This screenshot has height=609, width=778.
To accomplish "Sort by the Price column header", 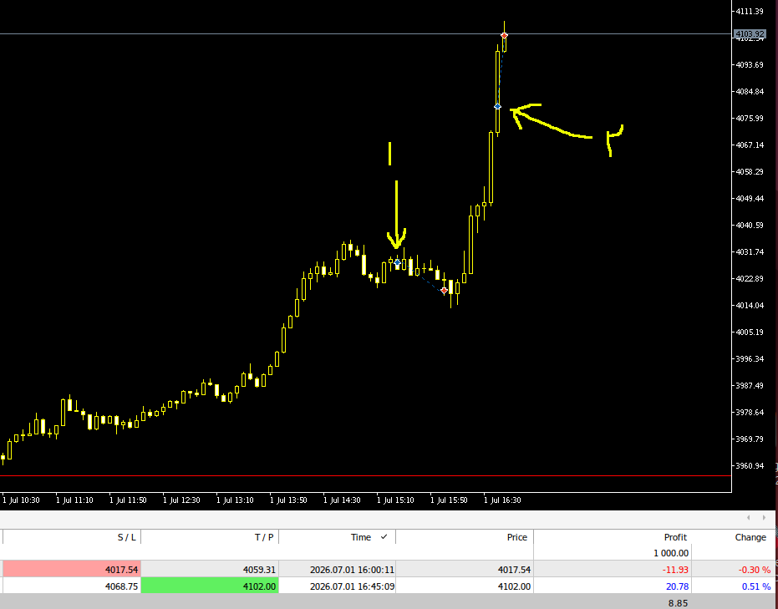I will click(x=465, y=537).
